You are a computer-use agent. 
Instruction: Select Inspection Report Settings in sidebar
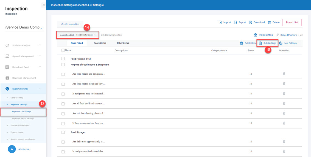click(23, 119)
